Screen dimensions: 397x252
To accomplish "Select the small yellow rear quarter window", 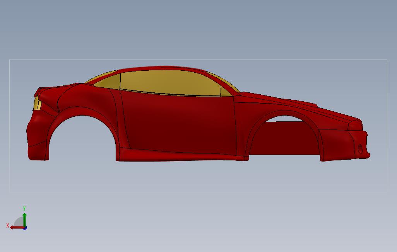I will (108, 82).
